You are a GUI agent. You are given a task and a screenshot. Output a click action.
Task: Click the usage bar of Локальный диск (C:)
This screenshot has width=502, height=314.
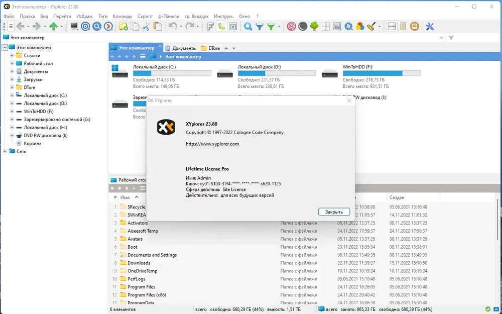[172, 73]
